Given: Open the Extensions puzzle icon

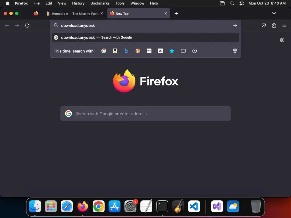Looking at the screenshot, I should (x=274, y=25).
